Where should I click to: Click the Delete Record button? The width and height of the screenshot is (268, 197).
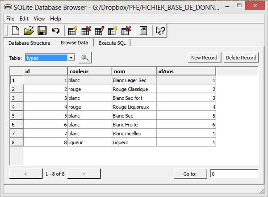coord(241,58)
